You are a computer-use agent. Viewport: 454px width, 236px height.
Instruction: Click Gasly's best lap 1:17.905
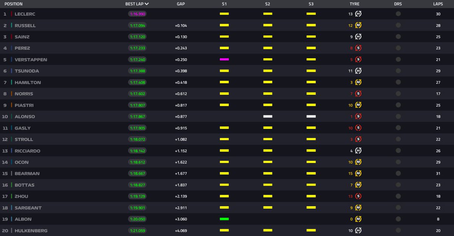click(x=137, y=128)
